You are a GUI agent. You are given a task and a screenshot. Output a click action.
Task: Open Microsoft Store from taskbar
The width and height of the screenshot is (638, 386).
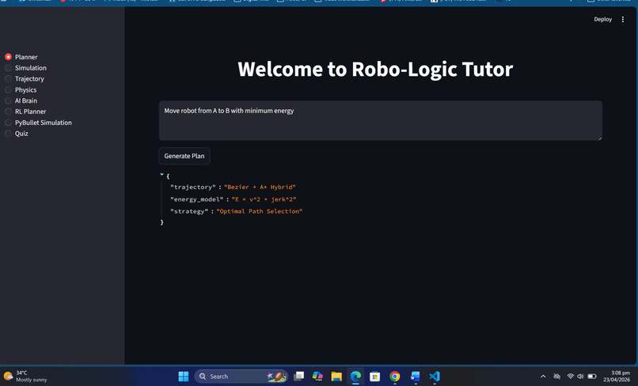374,377
